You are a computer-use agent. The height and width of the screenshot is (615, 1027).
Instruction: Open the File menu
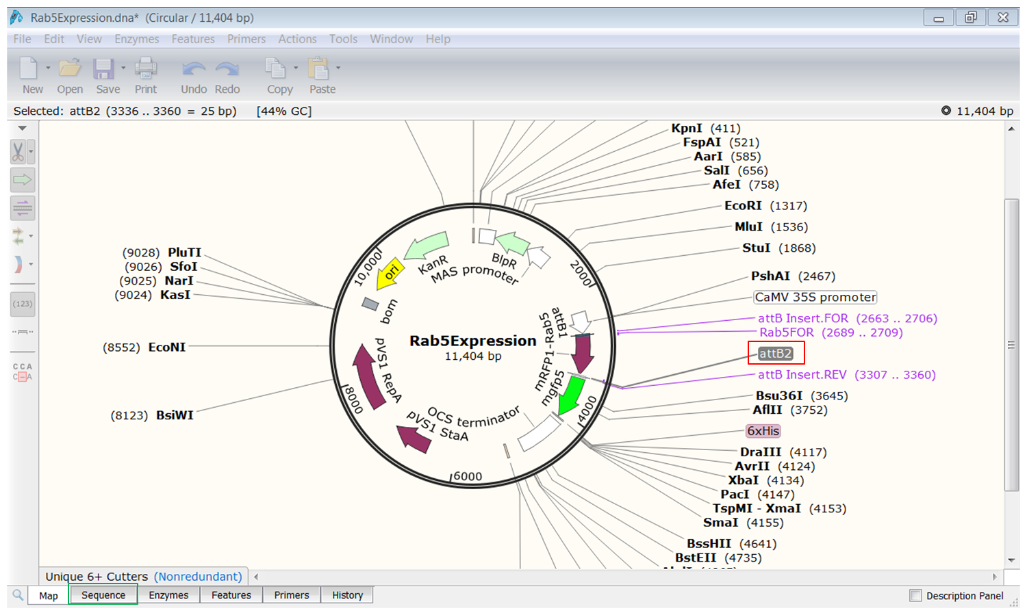coord(22,39)
